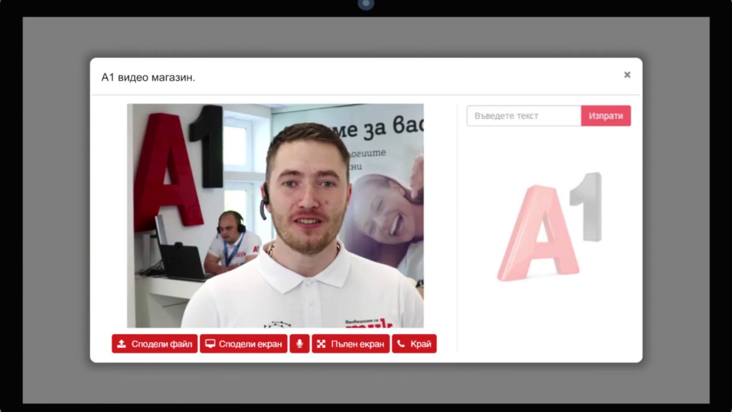Click the Сподели файл button
Screen dimensions: 732x412
[x=154, y=344]
